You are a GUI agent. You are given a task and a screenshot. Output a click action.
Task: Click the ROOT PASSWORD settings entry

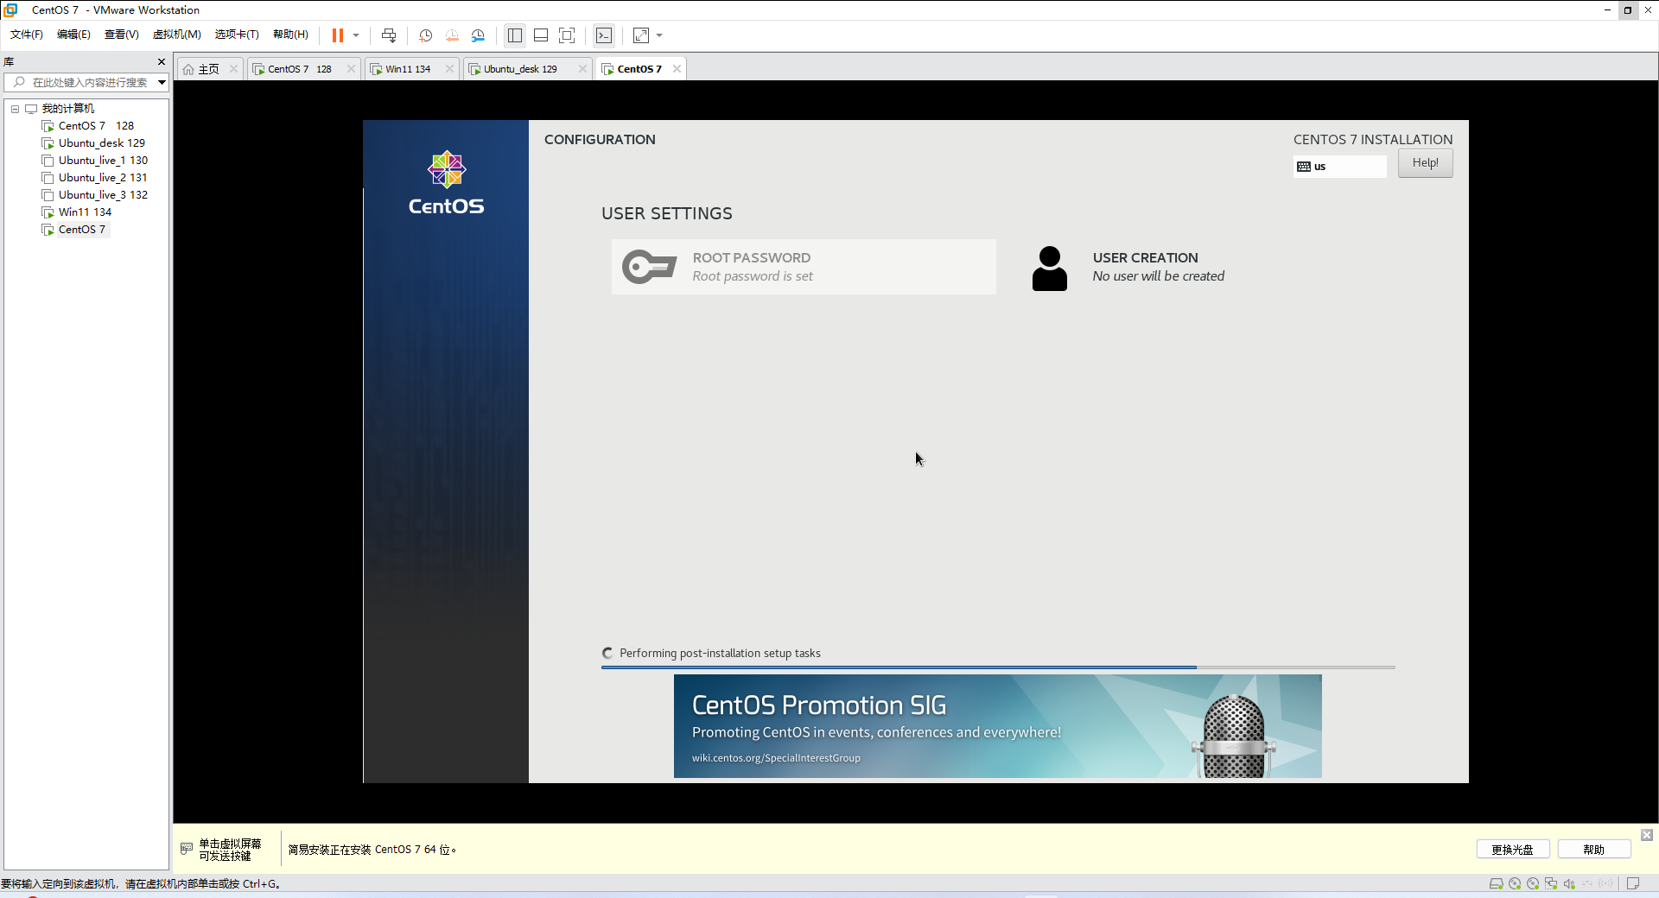coord(802,266)
